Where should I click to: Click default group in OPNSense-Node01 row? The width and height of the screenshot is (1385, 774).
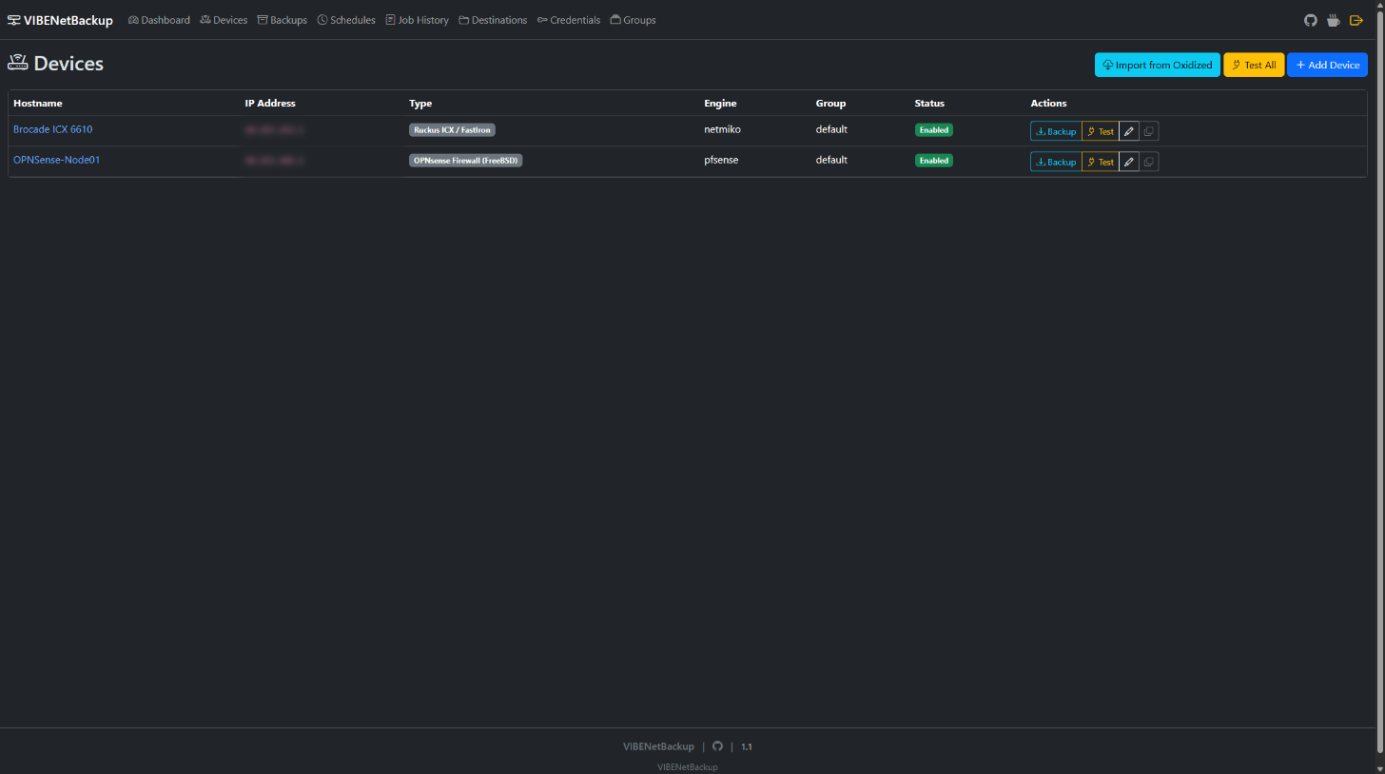pos(831,160)
